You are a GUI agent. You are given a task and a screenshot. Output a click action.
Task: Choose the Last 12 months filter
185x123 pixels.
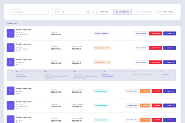click(144, 12)
